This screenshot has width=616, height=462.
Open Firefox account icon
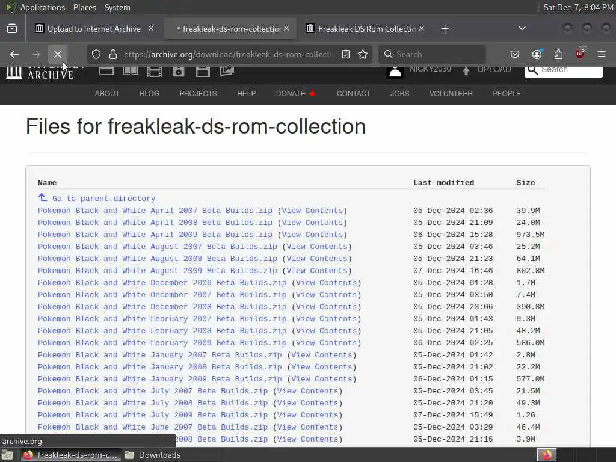click(x=537, y=54)
